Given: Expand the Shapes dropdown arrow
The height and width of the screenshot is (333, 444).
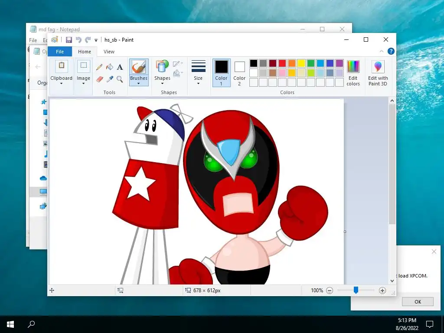Looking at the screenshot, I should pyautogui.click(x=162, y=84).
